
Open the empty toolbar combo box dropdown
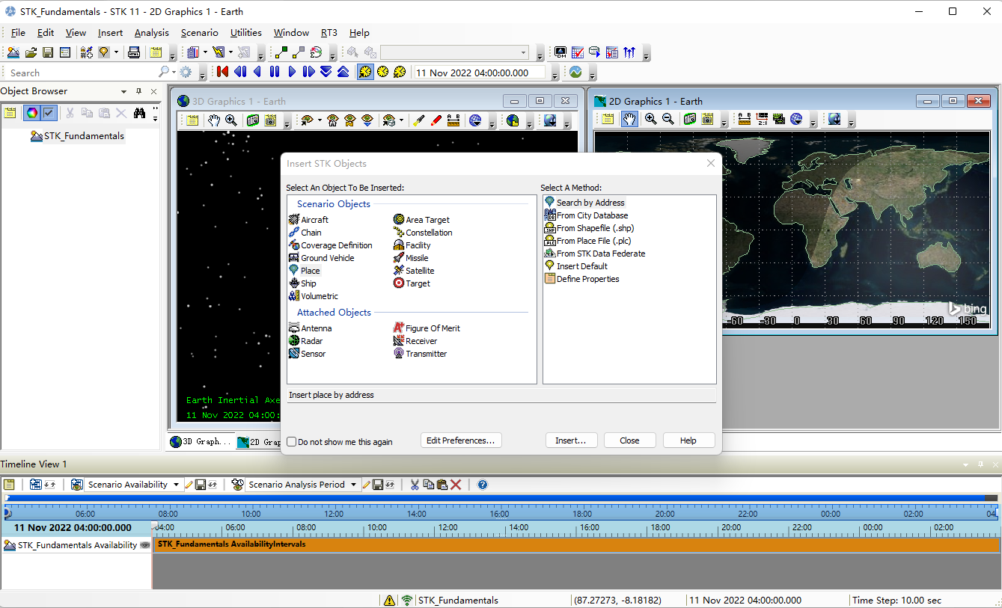coord(523,52)
